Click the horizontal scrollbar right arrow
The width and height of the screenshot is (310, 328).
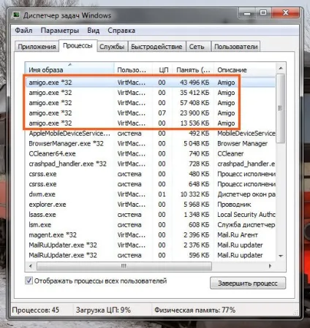[270, 266]
